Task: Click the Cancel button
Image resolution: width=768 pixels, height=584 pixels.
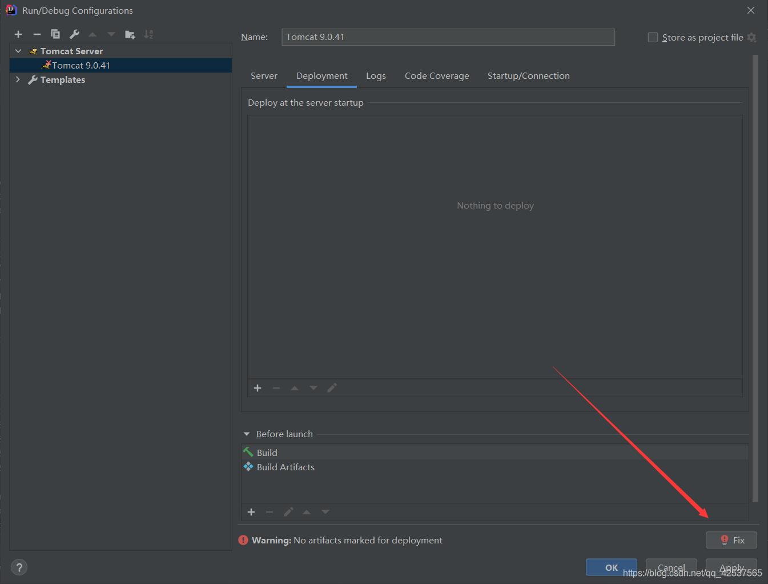Action: point(672,567)
